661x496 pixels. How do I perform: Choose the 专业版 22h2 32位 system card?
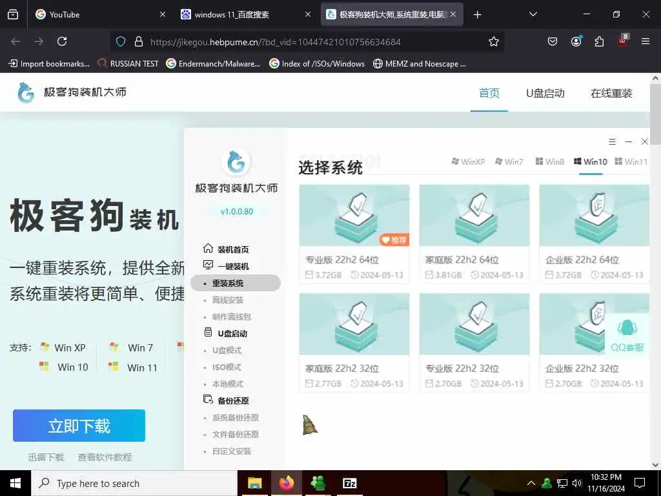click(x=474, y=342)
